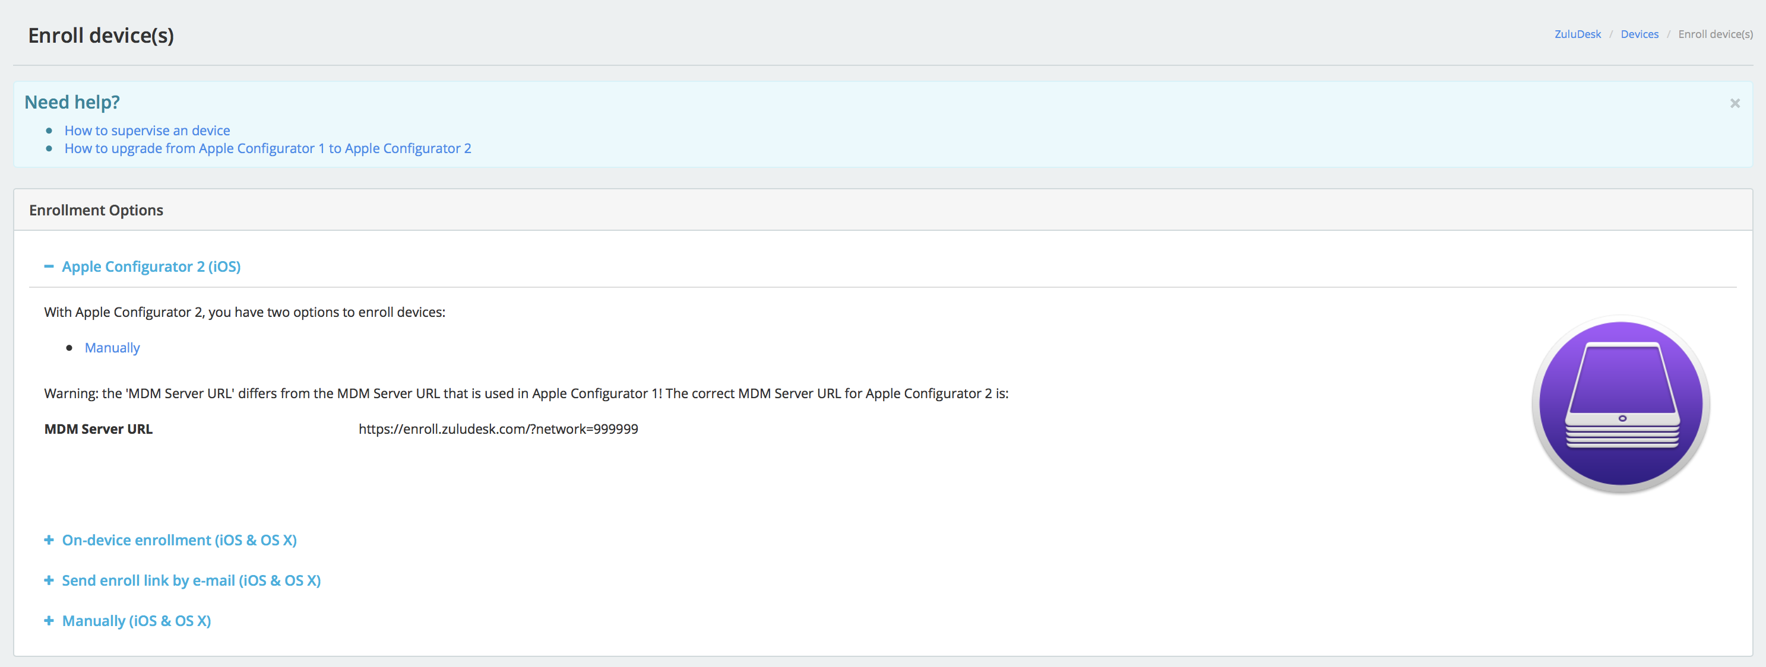Image resolution: width=1766 pixels, height=667 pixels.
Task: Expand Manually (iOS & OS X) section
Action: (x=128, y=621)
